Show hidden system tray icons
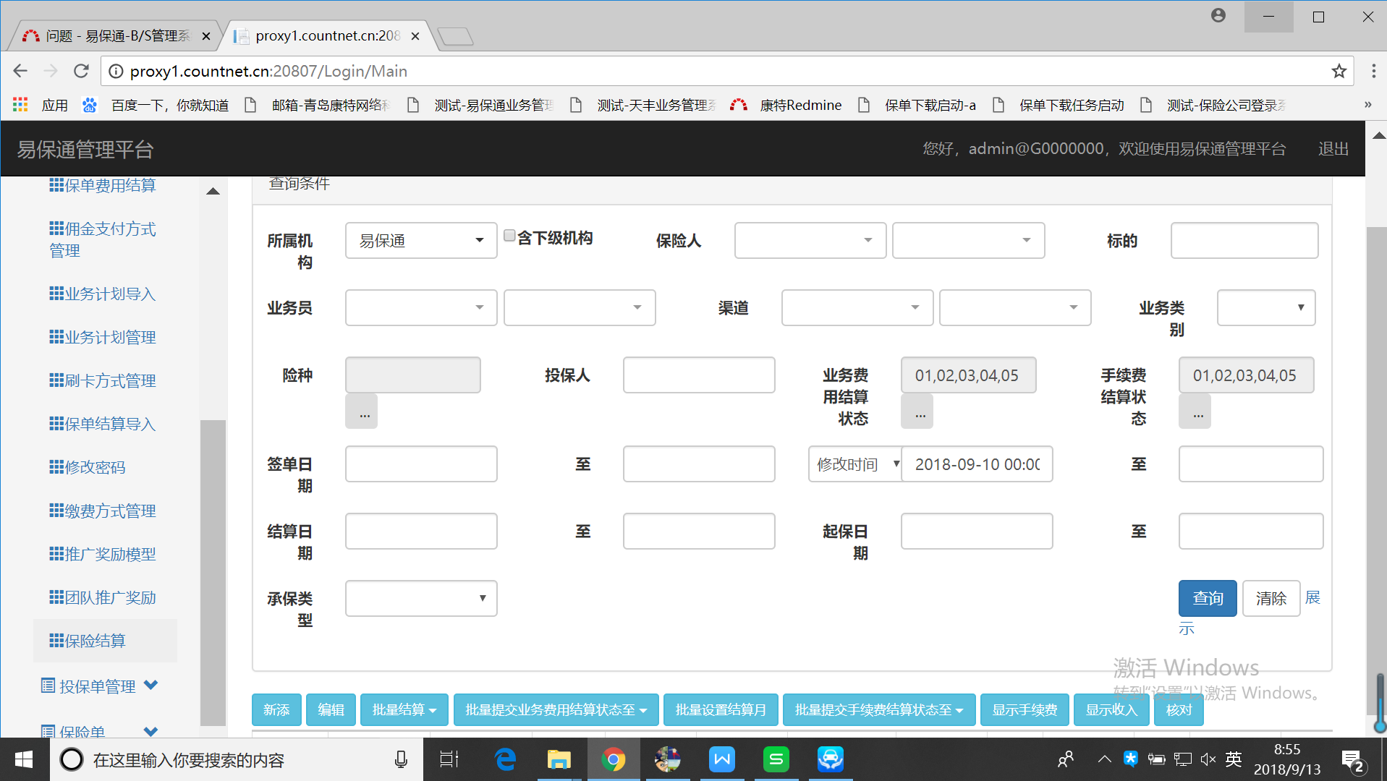Viewport: 1387px width, 781px height. [x=1104, y=759]
